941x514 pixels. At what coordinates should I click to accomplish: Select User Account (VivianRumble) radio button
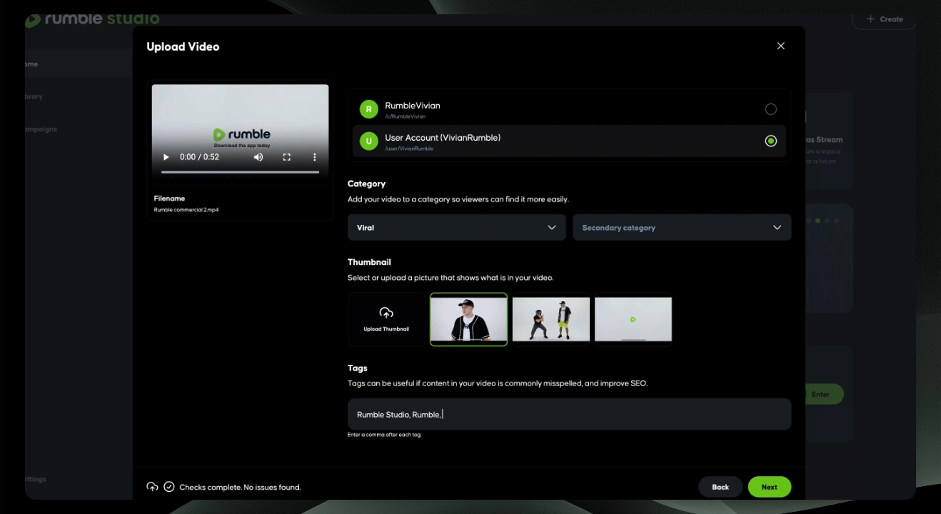click(770, 141)
